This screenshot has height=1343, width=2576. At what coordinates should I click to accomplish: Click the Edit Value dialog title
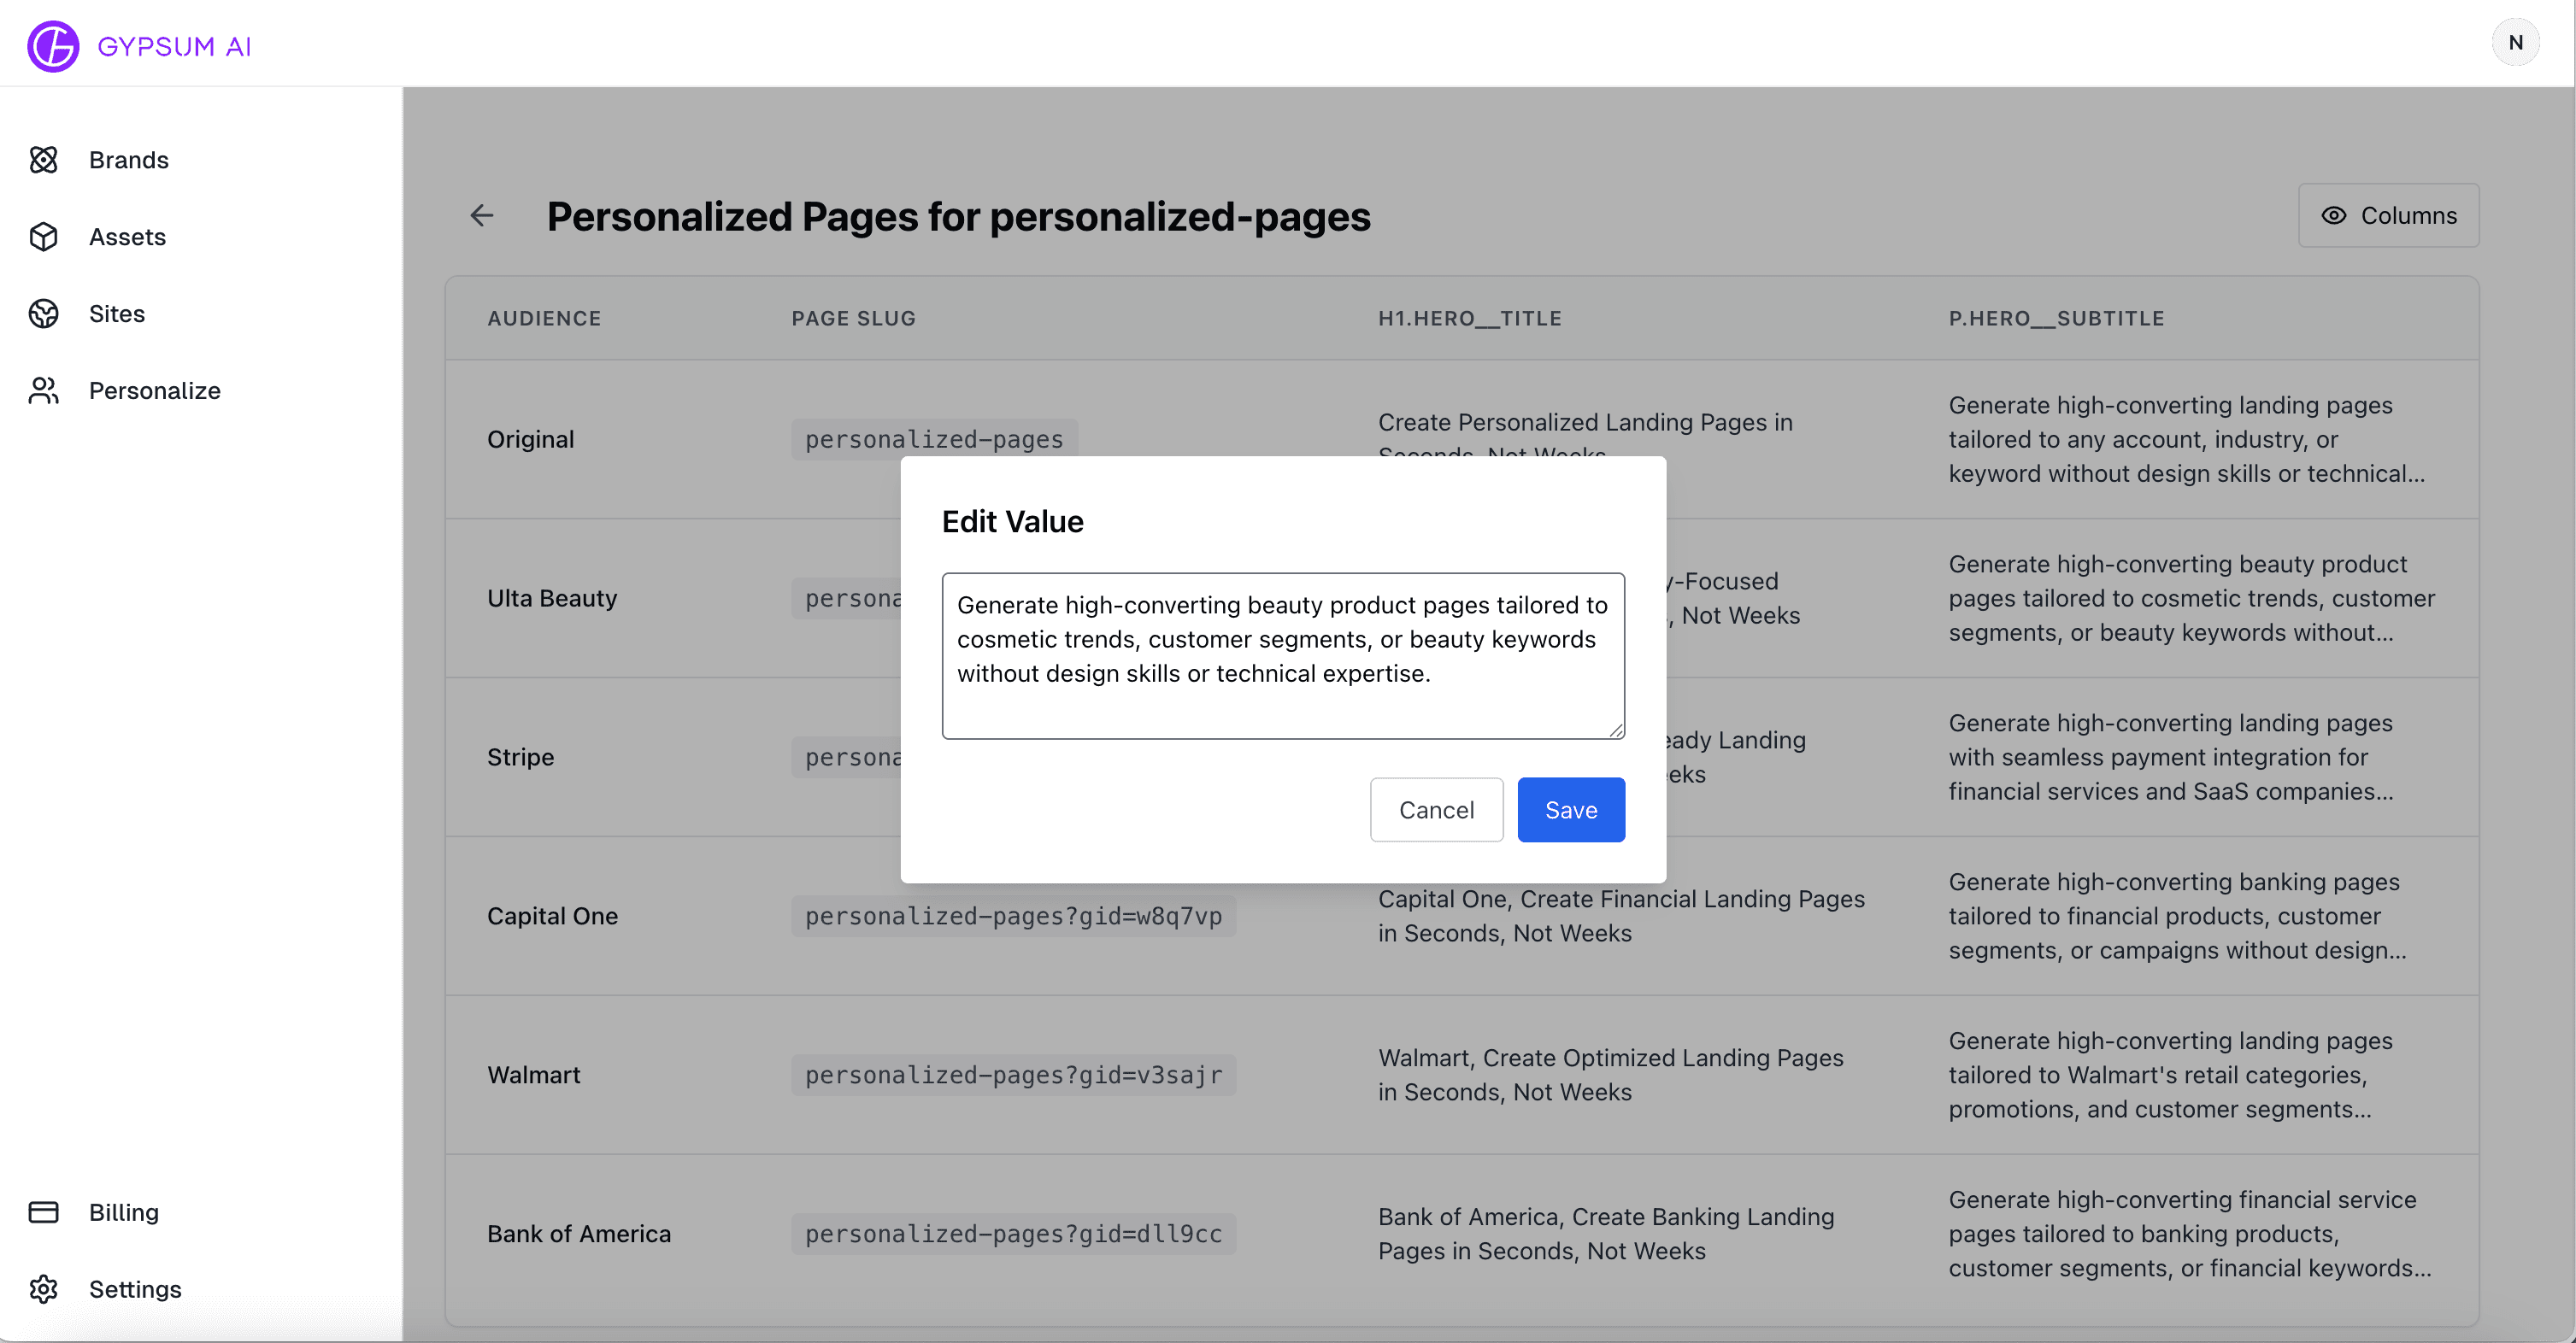tap(1012, 522)
